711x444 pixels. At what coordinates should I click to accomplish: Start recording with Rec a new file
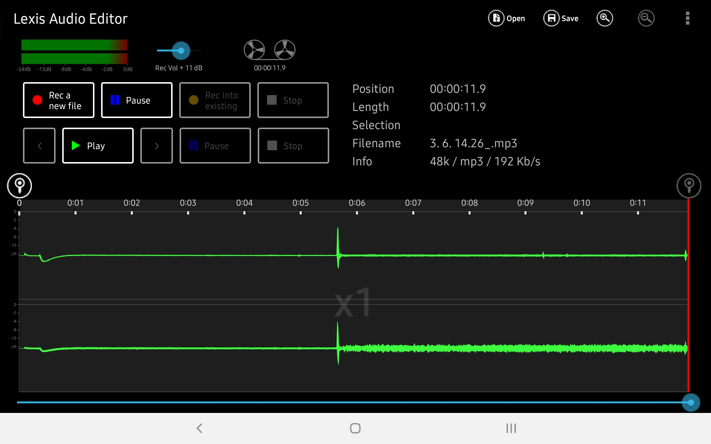pyautogui.click(x=59, y=100)
